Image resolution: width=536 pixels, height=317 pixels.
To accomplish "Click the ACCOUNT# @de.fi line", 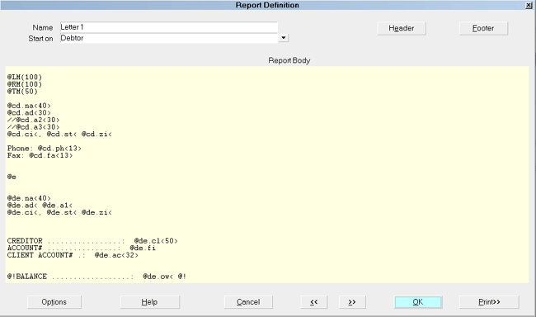I will 82,248.
